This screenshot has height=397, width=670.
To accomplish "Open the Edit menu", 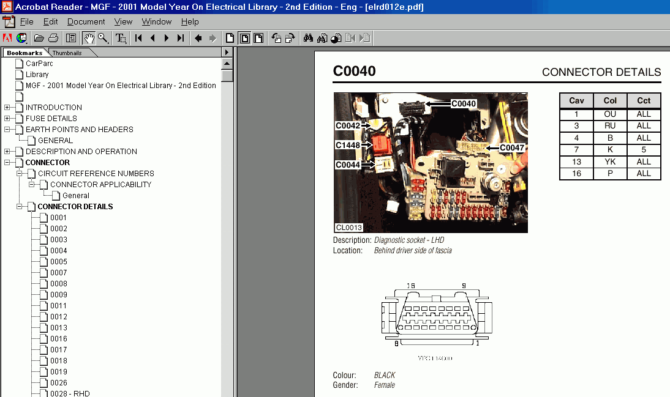I will [50, 22].
